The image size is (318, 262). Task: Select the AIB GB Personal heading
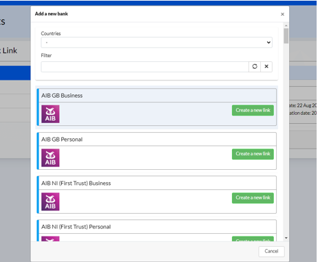[x=62, y=140]
